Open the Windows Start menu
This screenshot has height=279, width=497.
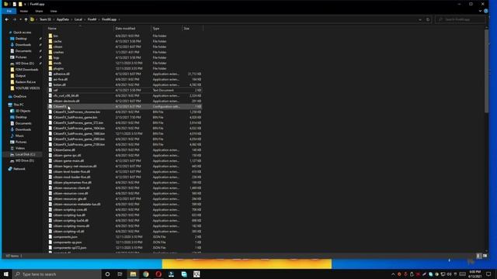(x=6, y=274)
